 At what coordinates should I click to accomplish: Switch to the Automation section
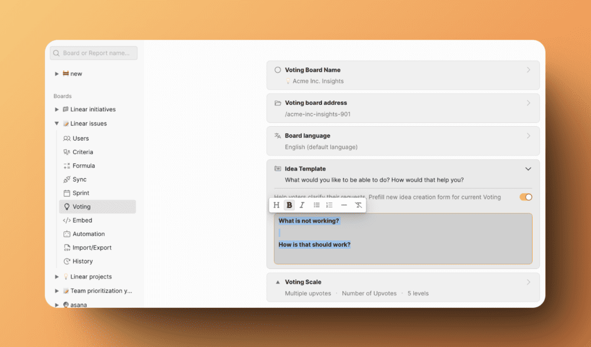click(66, 234)
